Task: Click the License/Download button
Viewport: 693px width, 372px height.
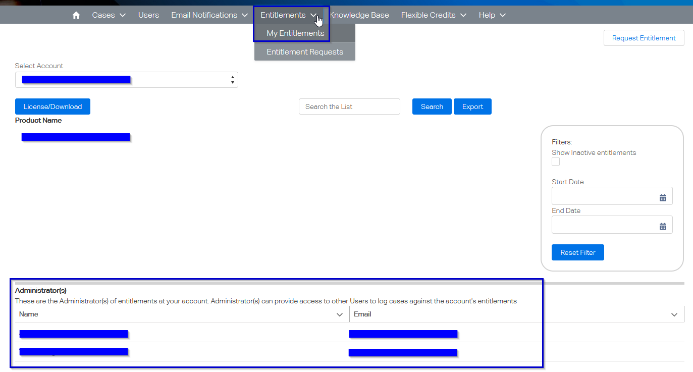Action: pyautogui.click(x=52, y=107)
